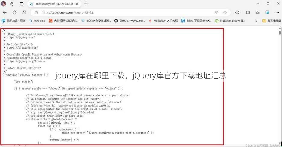Open a new tab with plus button
Viewport: 282px width, 147px height.
pos(86,4)
